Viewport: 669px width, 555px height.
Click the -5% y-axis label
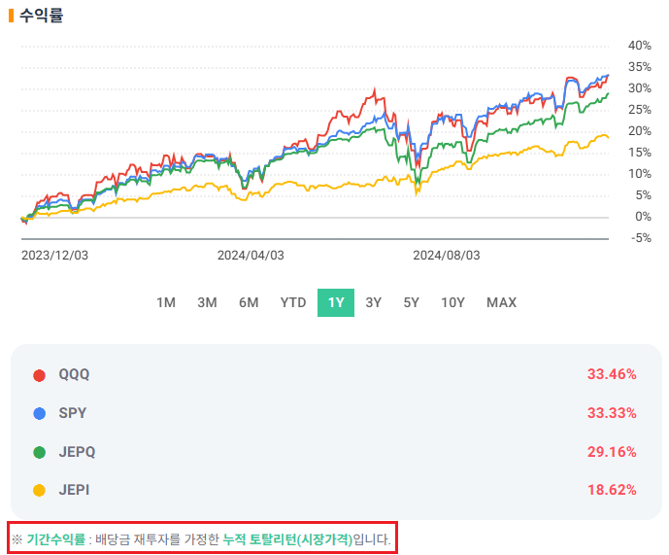point(641,238)
